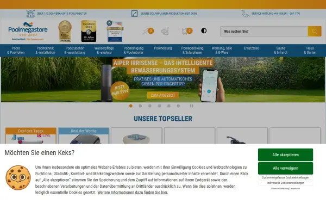Click 'Alle verweigern' cookie button

pyautogui.click(x=285, y=168)
